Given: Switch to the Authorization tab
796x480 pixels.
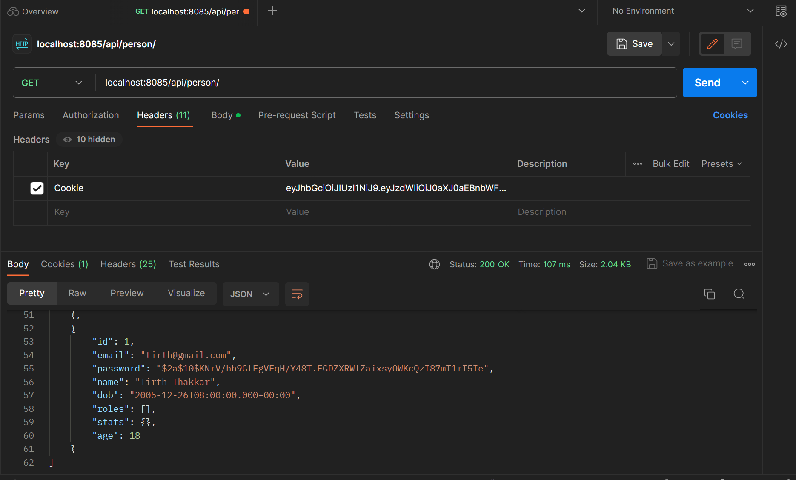Looking at the screenshot, I should 91,115.
